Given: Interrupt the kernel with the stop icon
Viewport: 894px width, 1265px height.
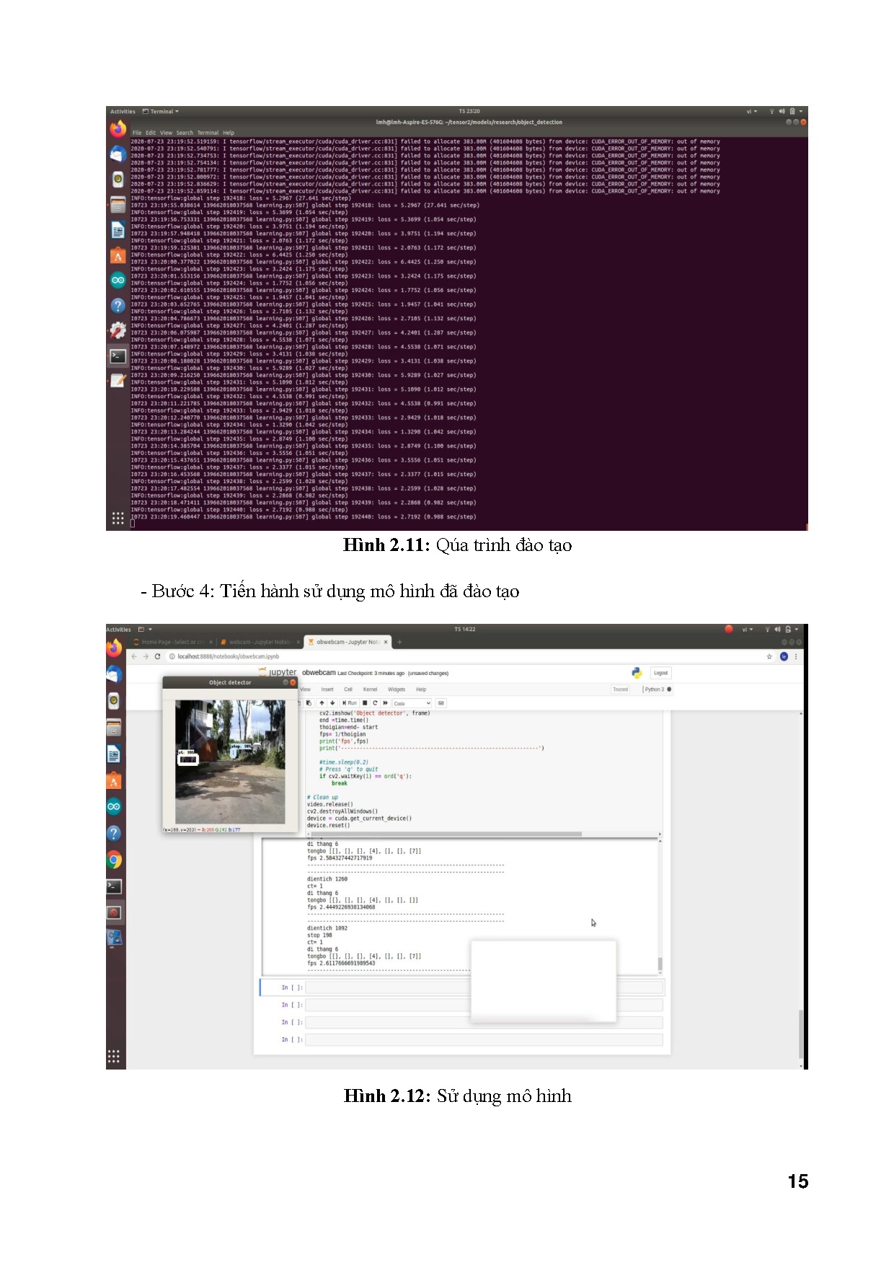Looking at the screenshot, I should point(365,702).
